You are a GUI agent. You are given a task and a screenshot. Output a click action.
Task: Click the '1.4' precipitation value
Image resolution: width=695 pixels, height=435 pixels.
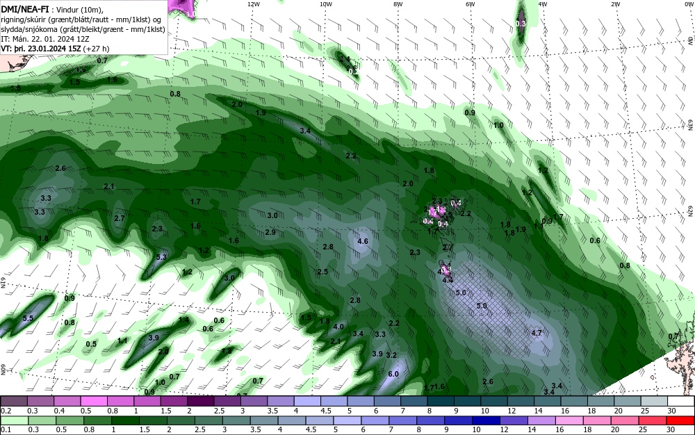click(184, 320)
